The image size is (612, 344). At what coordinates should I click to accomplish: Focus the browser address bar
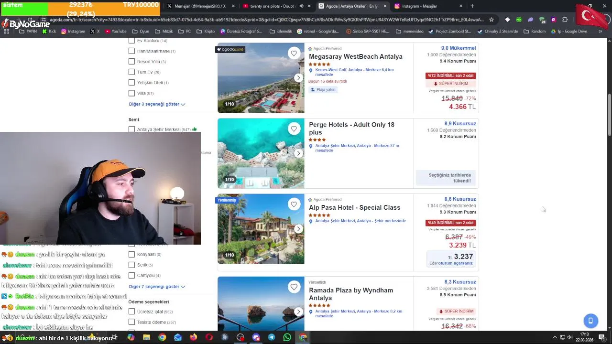268,20
